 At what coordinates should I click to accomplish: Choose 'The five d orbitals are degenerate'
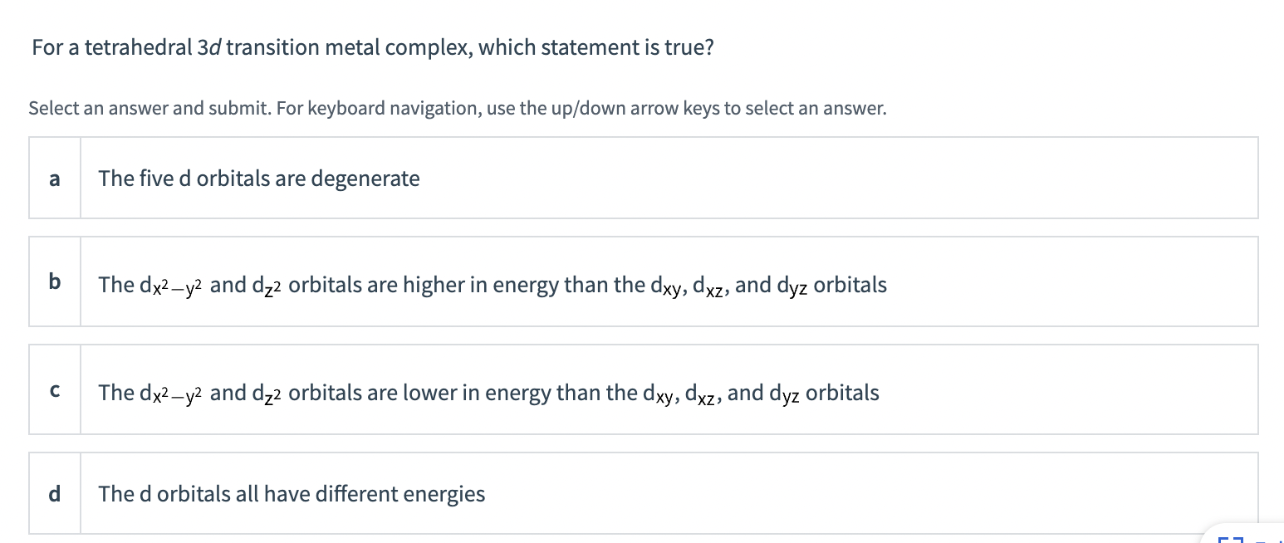pyautogui.click(x=258, y=178)
